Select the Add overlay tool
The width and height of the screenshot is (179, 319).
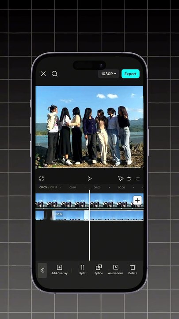click(x=59, y=270)
